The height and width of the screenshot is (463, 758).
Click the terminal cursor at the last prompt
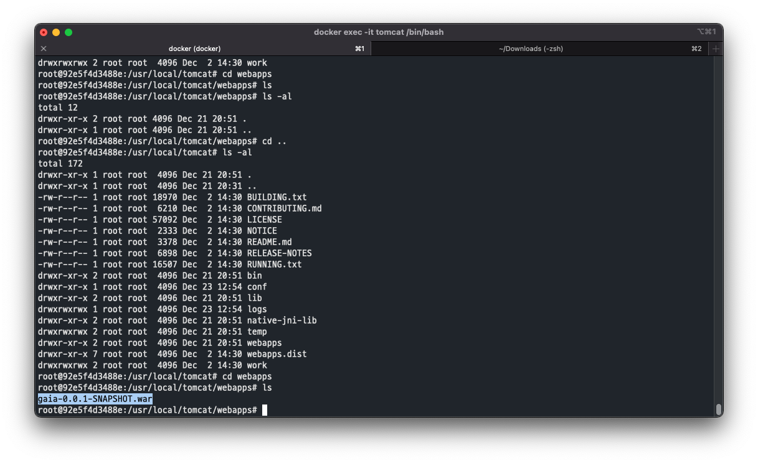click(x=265, y=410)
